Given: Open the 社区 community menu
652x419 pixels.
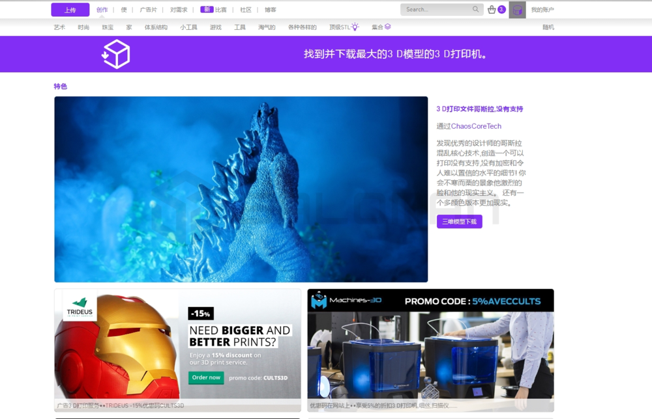Looking at the screenshot, I should 246,10.
